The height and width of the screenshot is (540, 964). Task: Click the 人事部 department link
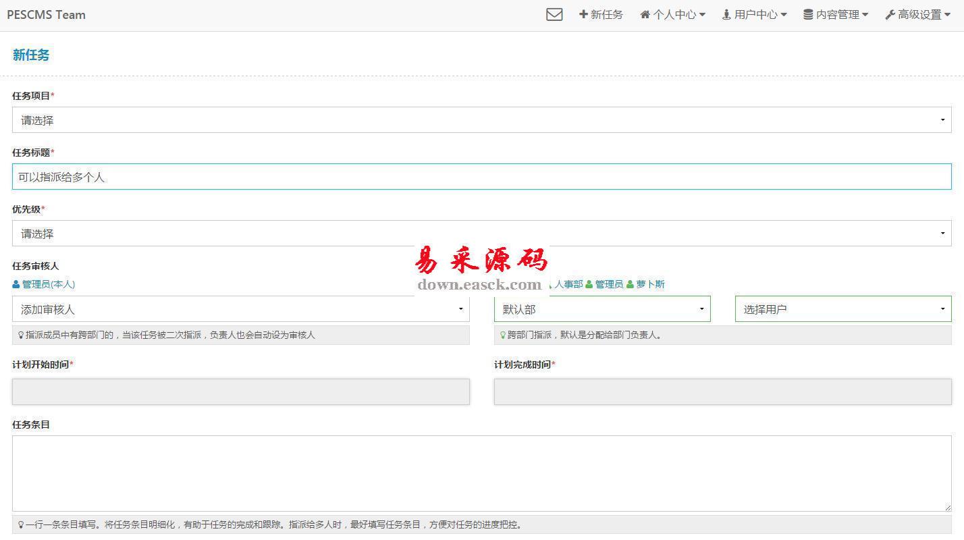point(568,284)
